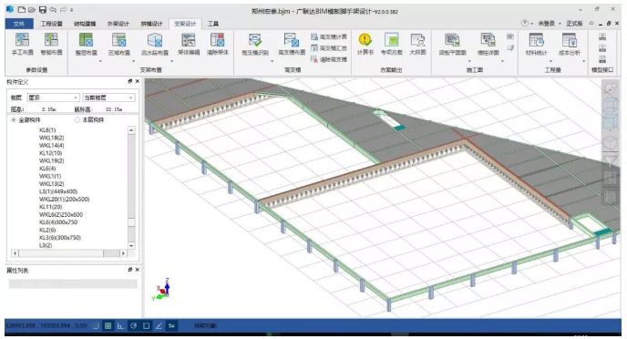The image size is (627, 339).
Task: Open 成本分析 cost analysis
Action: (570, 45)
